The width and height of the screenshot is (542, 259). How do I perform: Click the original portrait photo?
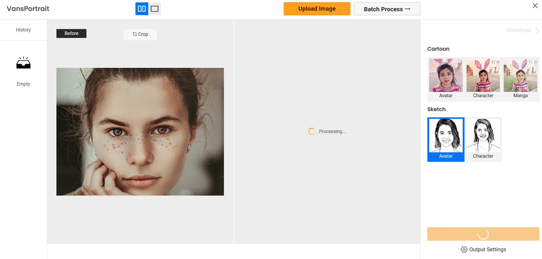point(140,132)
